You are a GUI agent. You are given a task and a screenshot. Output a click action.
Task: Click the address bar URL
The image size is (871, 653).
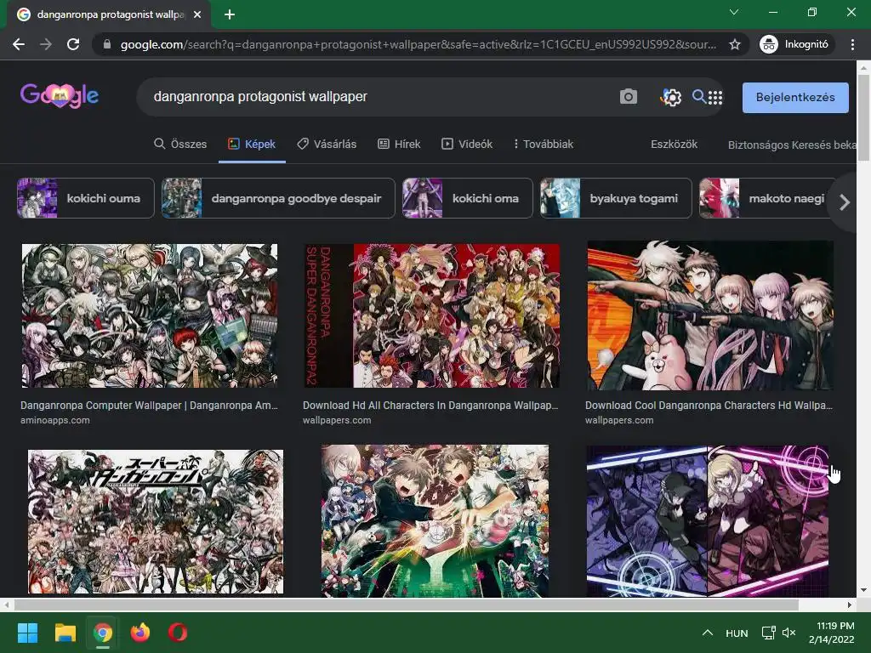point(418,44)
